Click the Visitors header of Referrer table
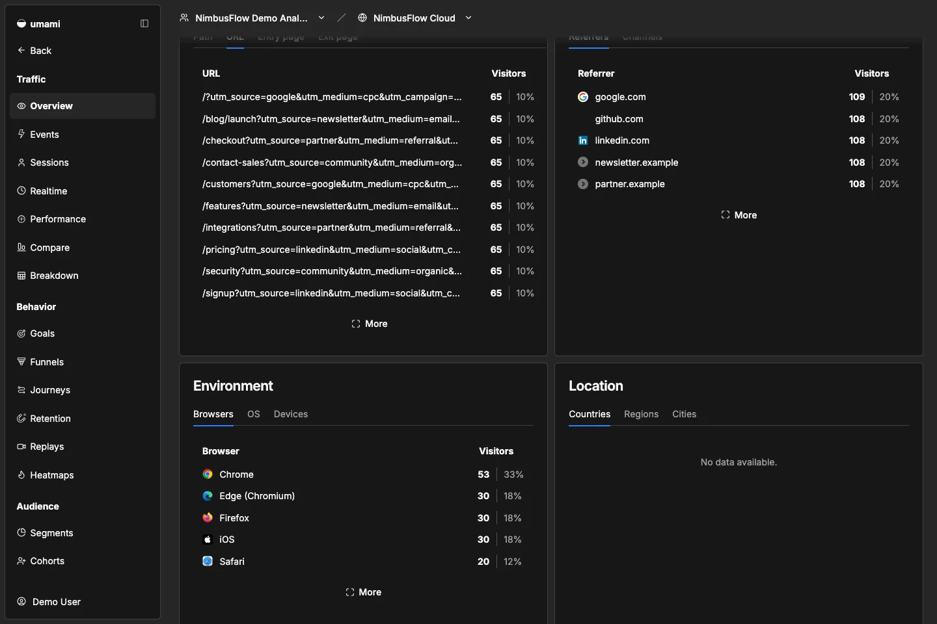The image size is (937, 624). [871, 73]
